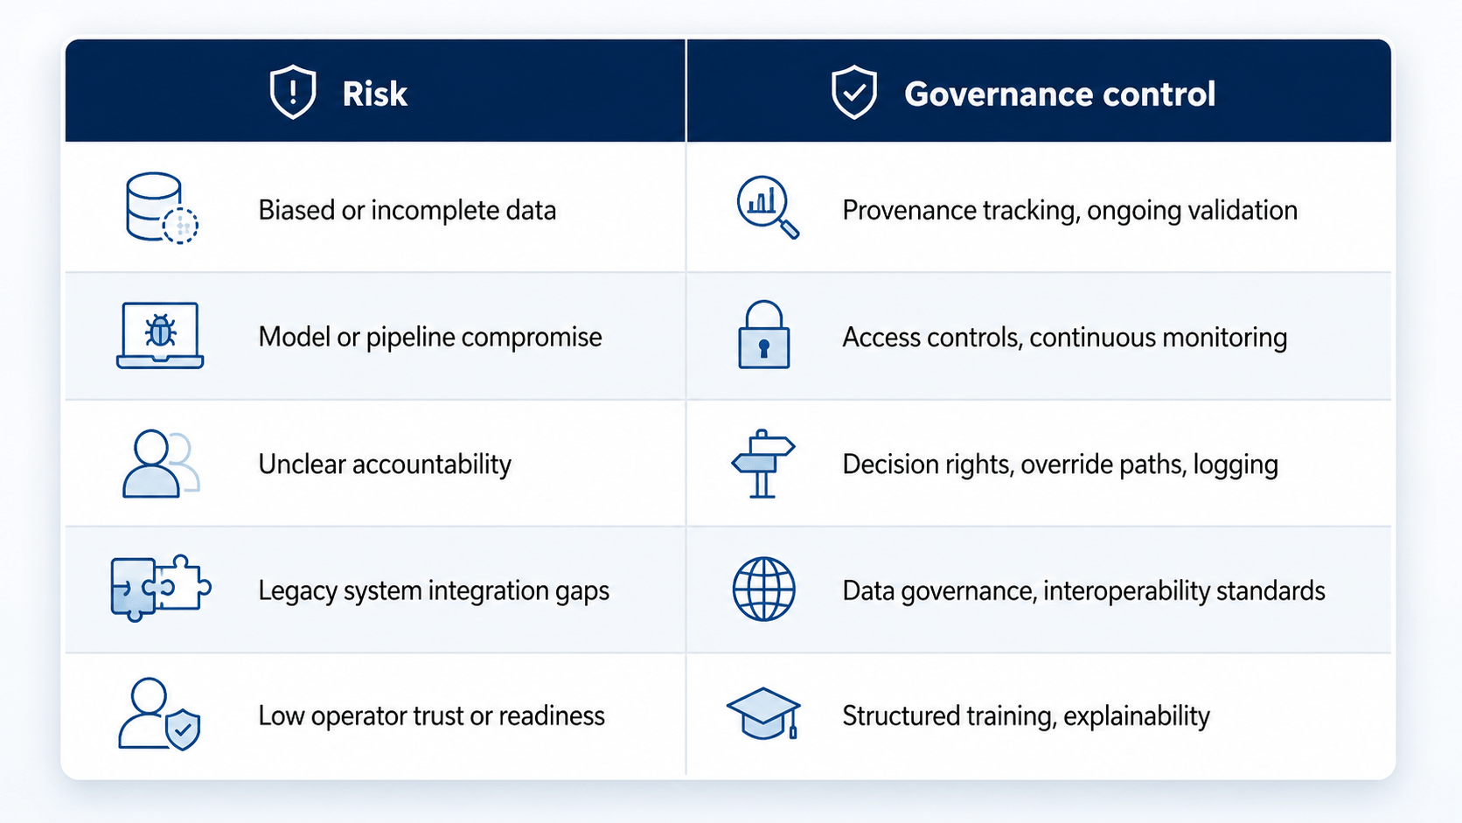
Task: Click the shield alert icon beside Risk
Action: (293, 92)
